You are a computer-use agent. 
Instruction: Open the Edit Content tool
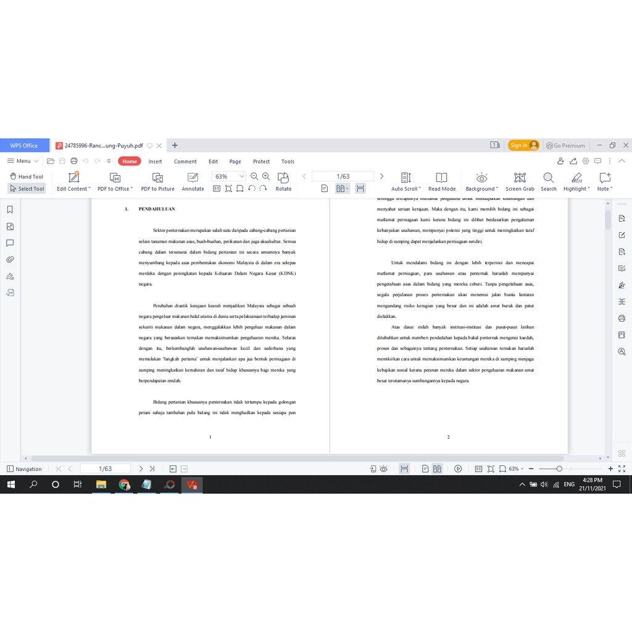(73, 181)
